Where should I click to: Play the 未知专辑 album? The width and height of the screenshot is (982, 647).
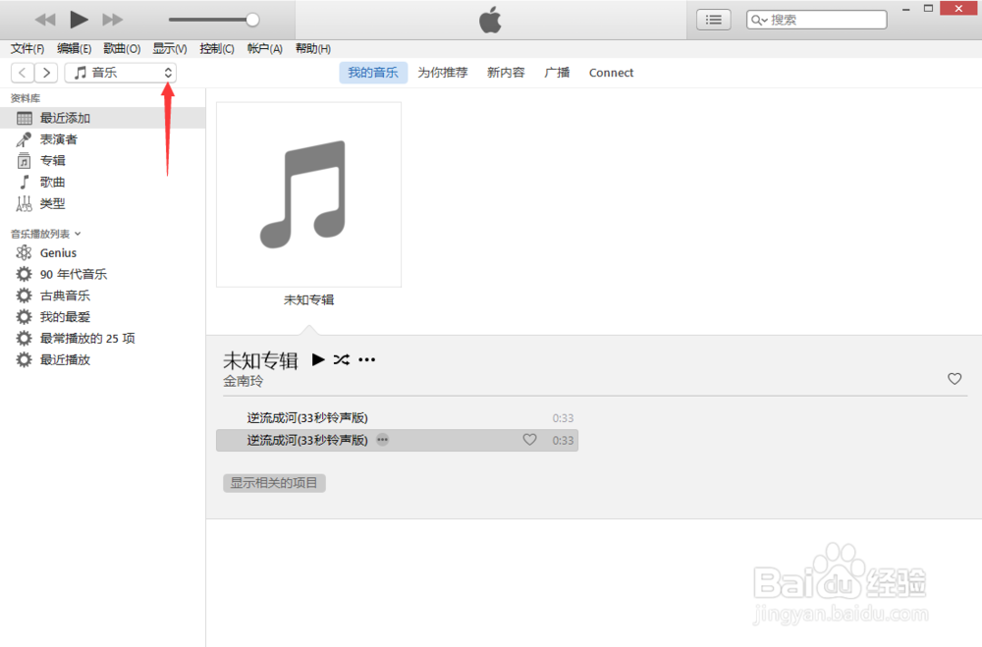click(318, 359)
